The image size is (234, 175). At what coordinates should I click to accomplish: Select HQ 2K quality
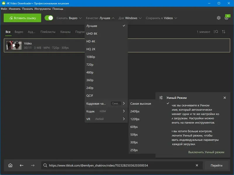tap(106, 49)
